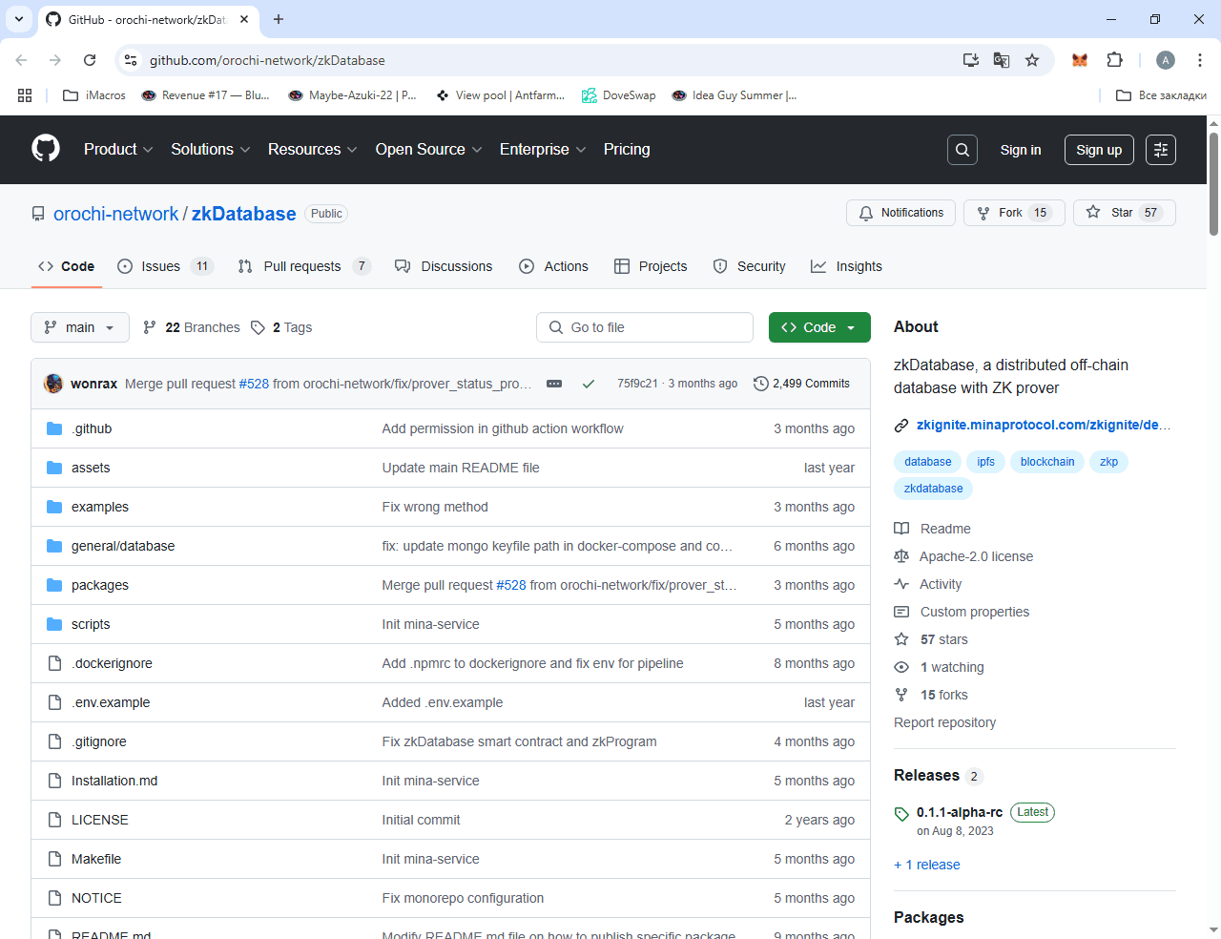Open the scripts folder
1221x939 pixels.
(91, 624)
